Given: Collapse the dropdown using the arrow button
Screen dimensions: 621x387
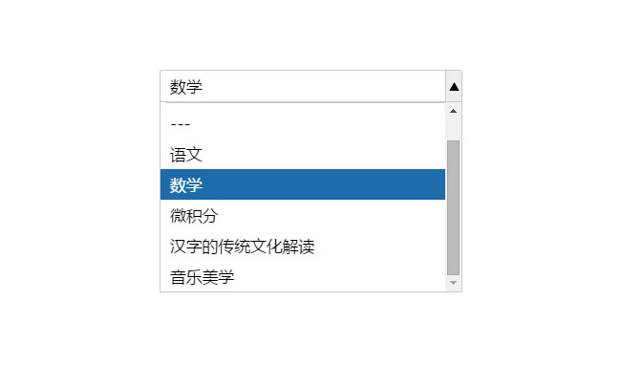Looking at the screenshot, I should point(454,86).
